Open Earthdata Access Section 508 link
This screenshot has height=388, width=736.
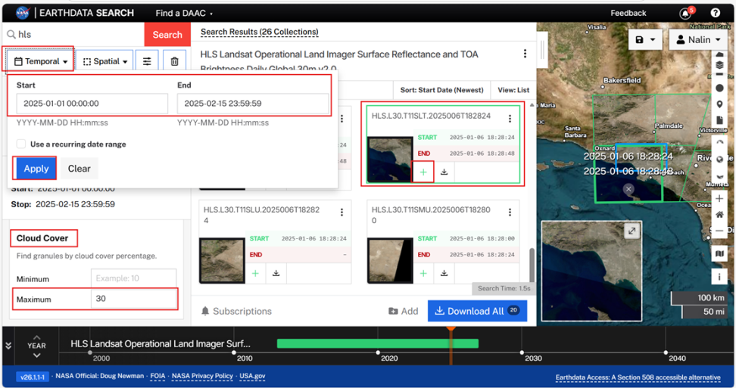(x=638, y=377)
